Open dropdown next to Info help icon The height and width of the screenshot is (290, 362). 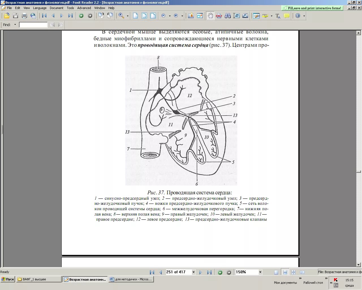click(304, 16)
